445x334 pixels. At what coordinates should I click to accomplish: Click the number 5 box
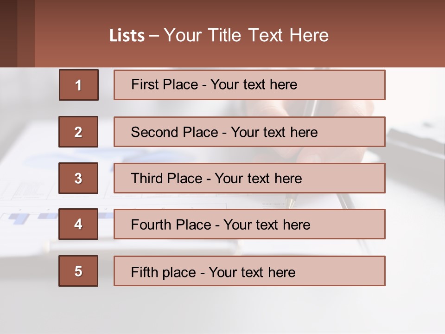78,271
